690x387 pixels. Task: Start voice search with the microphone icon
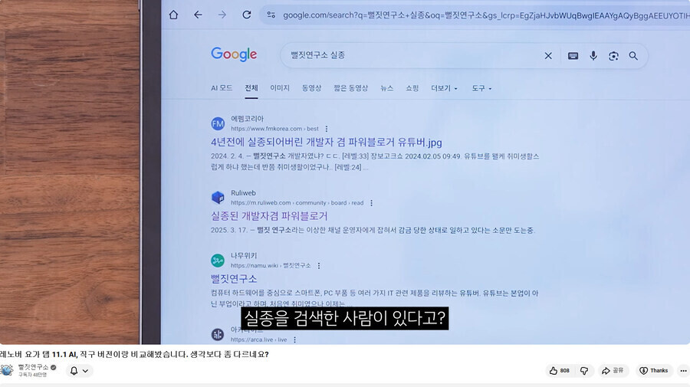coord(593,56)
